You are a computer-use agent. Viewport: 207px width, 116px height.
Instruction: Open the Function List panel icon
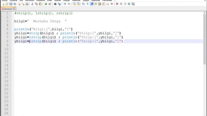click(104, 4)
